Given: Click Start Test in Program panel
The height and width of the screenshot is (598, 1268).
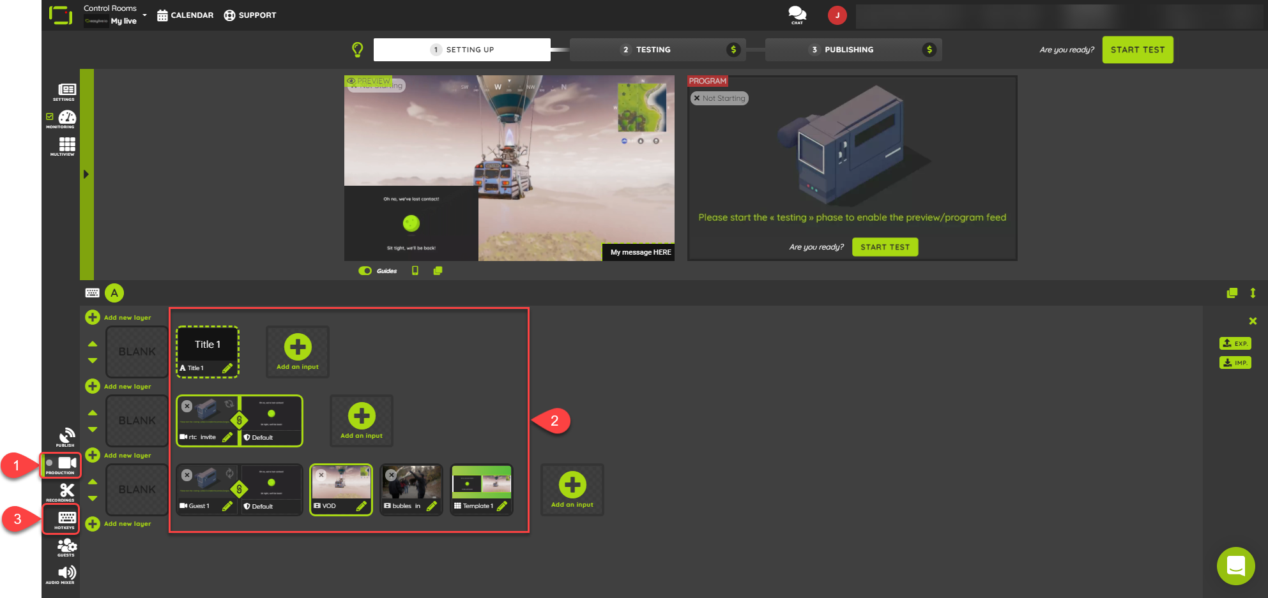Looking at the screenshot, I should click(885, 247).
